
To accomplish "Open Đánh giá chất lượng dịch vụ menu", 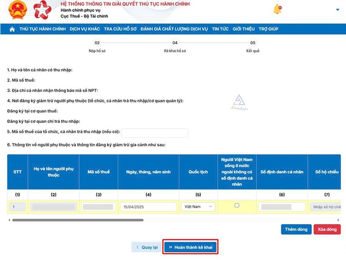I will point(174,29).
